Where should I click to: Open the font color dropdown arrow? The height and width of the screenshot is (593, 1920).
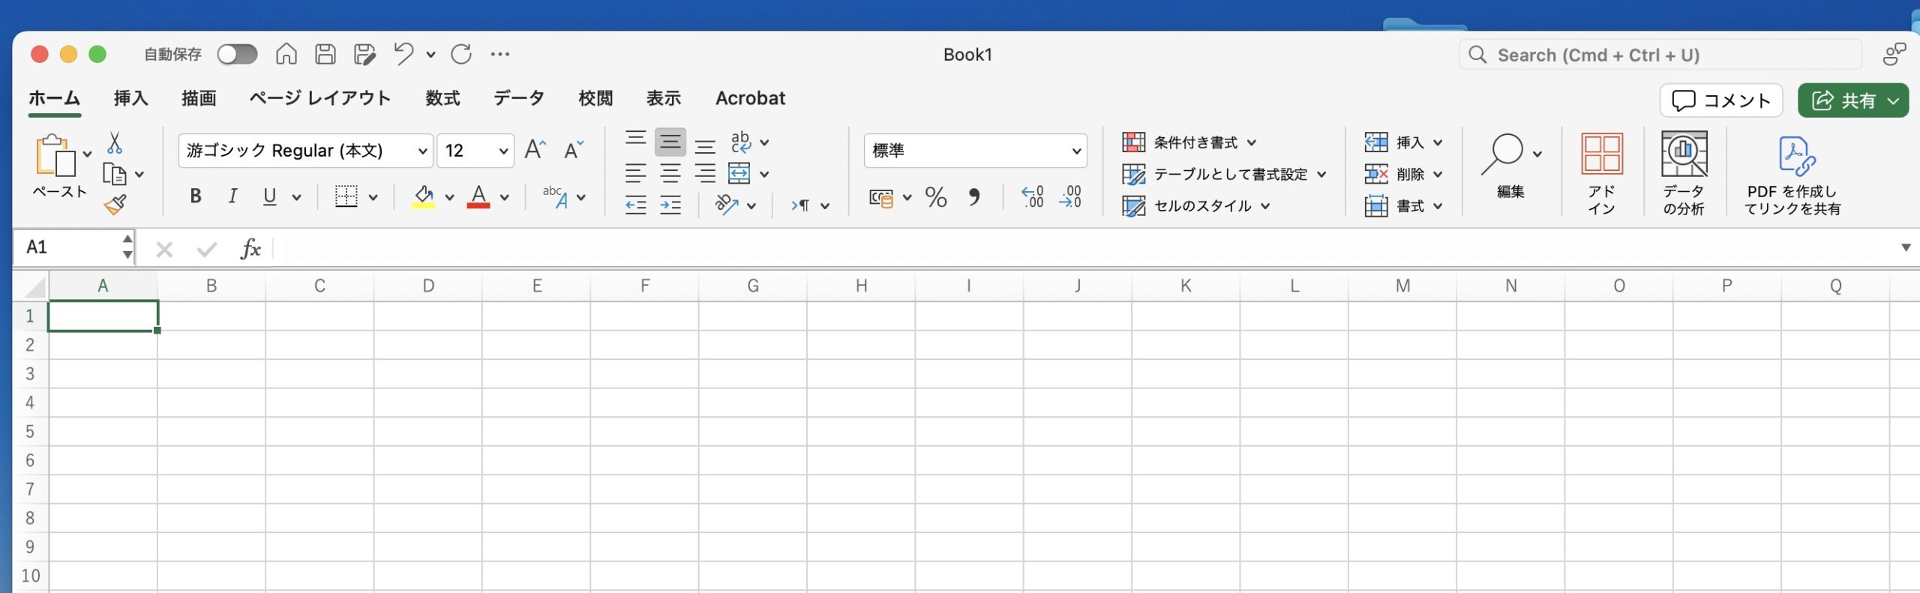[x=505, y=198]
